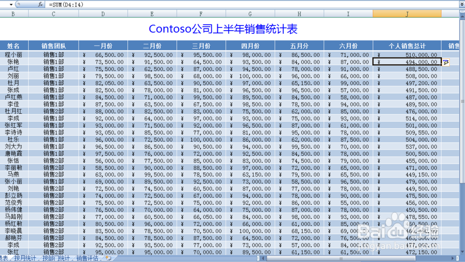The height and width of the screenshot is (262, 465).
Task: Select total cell 510,000.00 for 程小丽
Action: click(x=407, y=55)
